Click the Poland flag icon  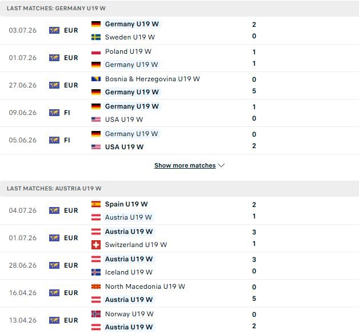(x=96, y=51)
